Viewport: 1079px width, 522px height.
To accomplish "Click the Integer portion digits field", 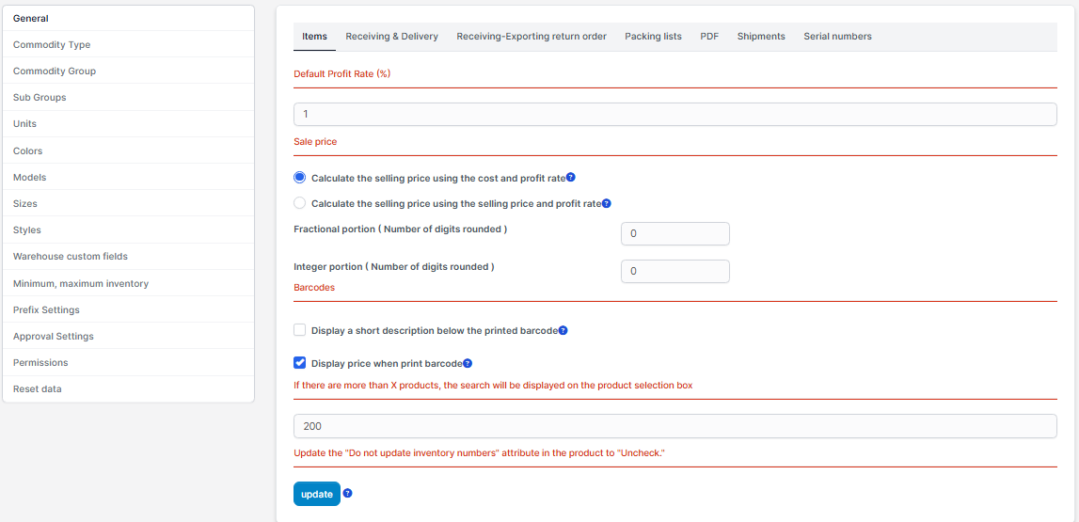I will tap(674, 271).
